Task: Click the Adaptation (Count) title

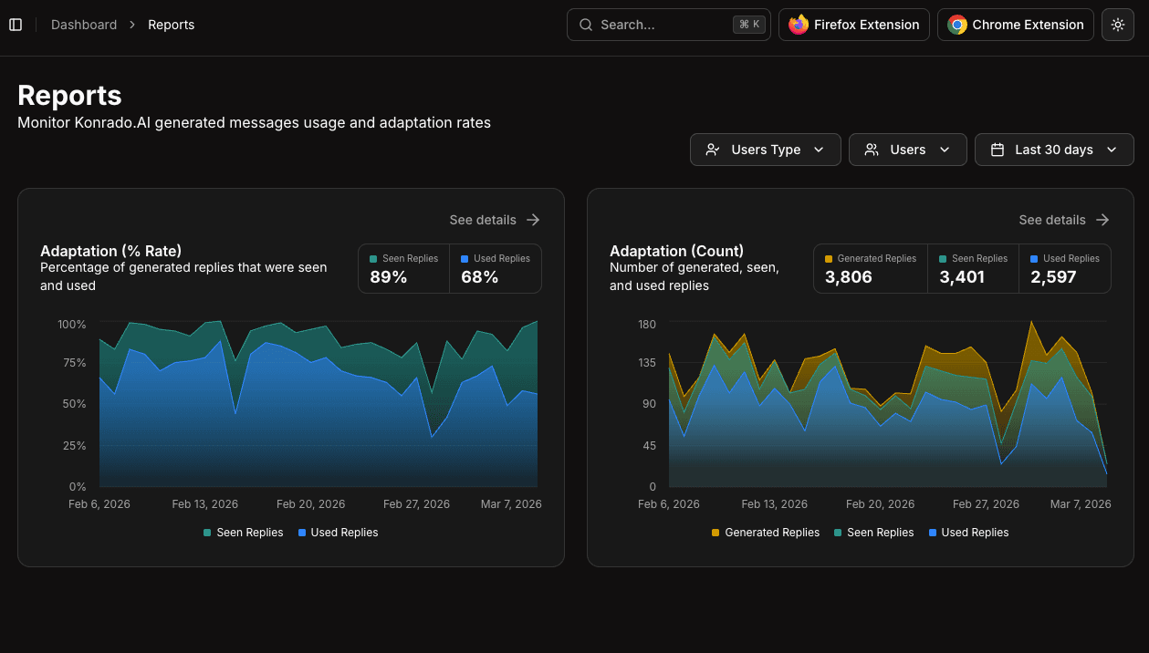Action: (x=677, y=251)
